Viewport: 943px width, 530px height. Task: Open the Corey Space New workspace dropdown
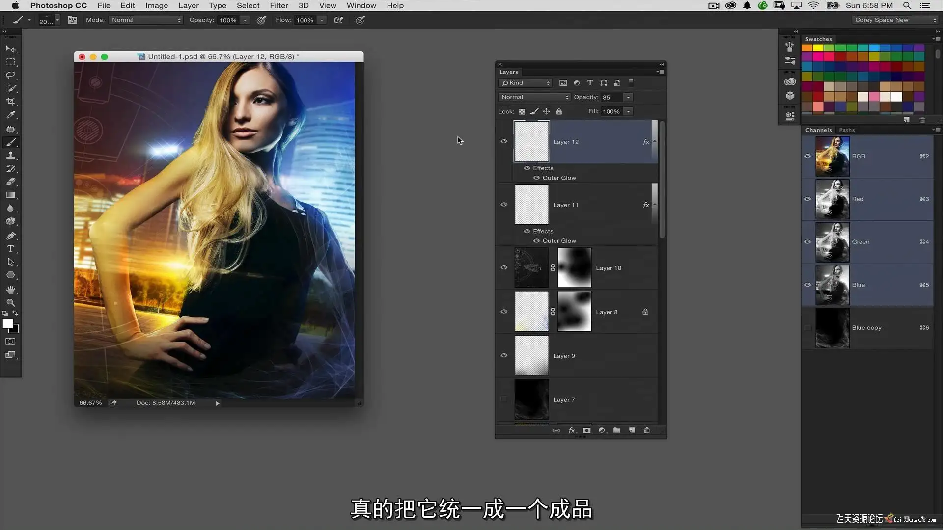(895, 20)
